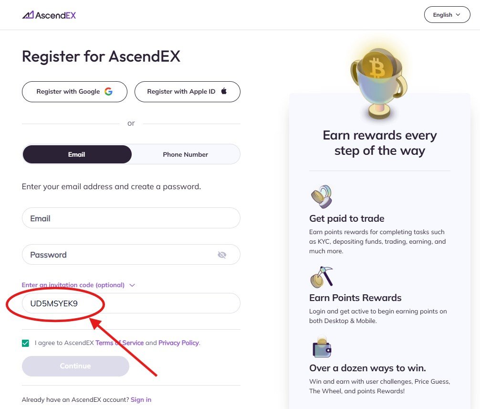Screen dimensions: 480x409
Task: Collapse the invitation code section chevron
Action: click(132, 285)
